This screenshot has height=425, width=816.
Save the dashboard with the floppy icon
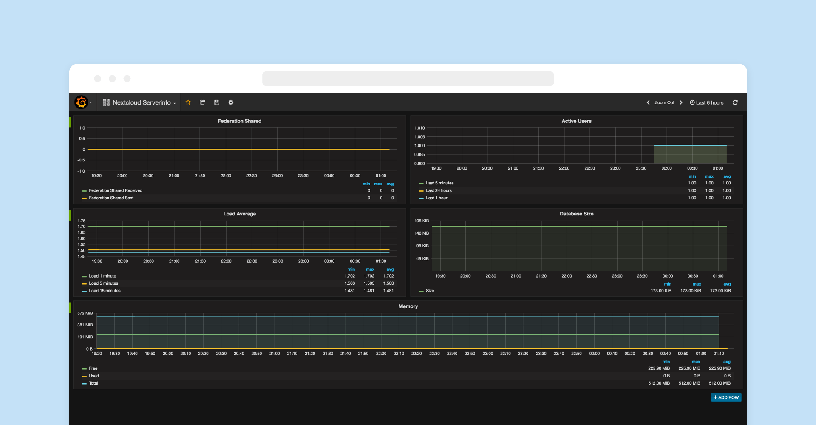point(217,102)
